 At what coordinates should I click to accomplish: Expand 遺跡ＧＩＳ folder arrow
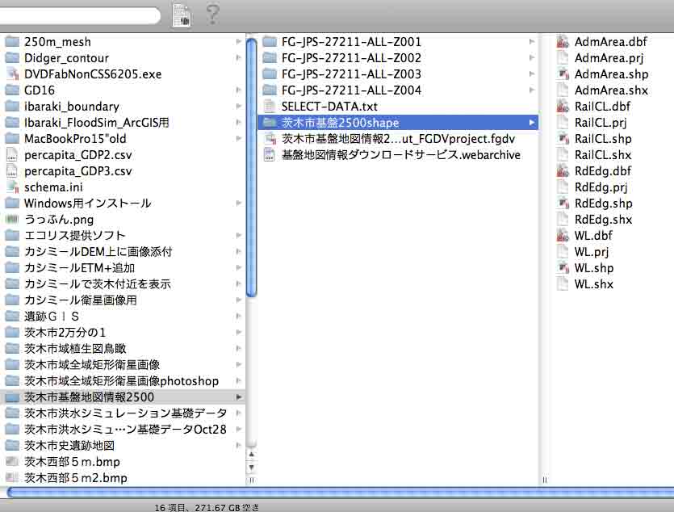238,316
